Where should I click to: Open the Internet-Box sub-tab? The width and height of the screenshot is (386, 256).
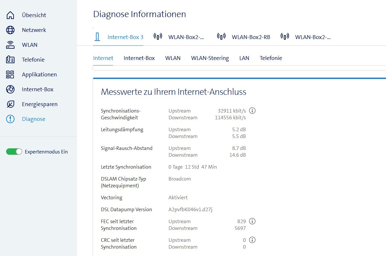(x=139, y=58)
